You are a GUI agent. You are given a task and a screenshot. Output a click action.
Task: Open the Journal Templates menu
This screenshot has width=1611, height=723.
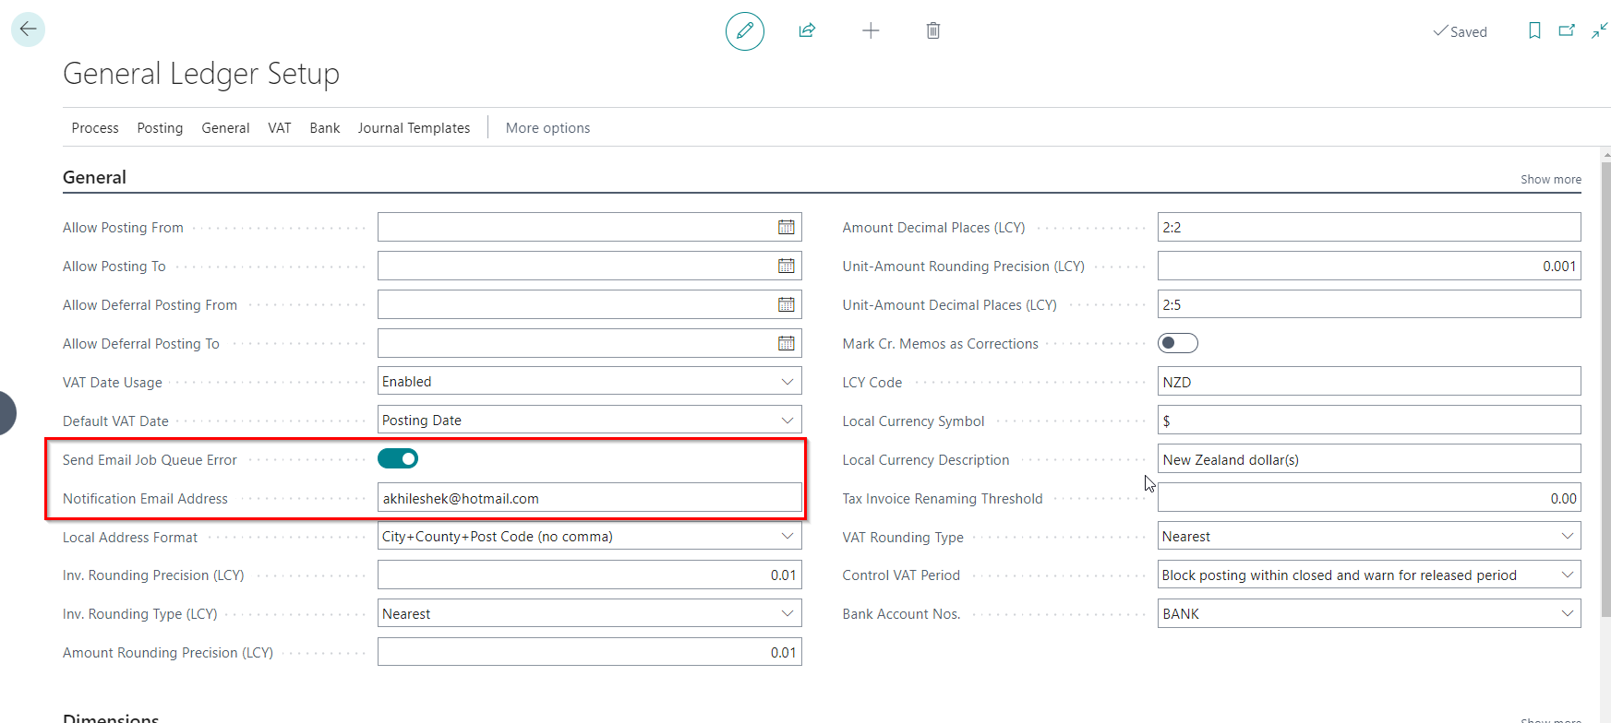414,128
